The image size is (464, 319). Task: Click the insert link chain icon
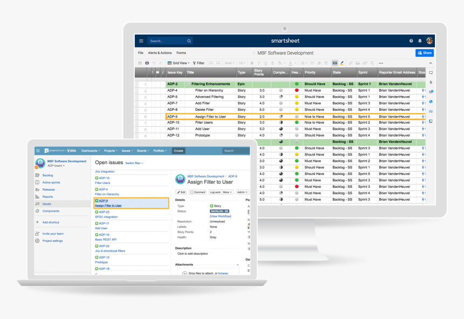351,63
